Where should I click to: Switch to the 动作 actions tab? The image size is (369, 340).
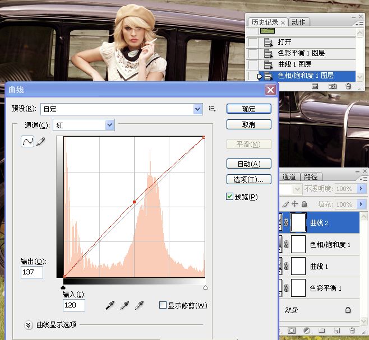coord(298,22)
